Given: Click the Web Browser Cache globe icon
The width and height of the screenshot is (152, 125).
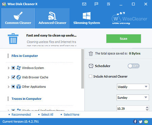Looking at the screenshot, I should 19,77.
